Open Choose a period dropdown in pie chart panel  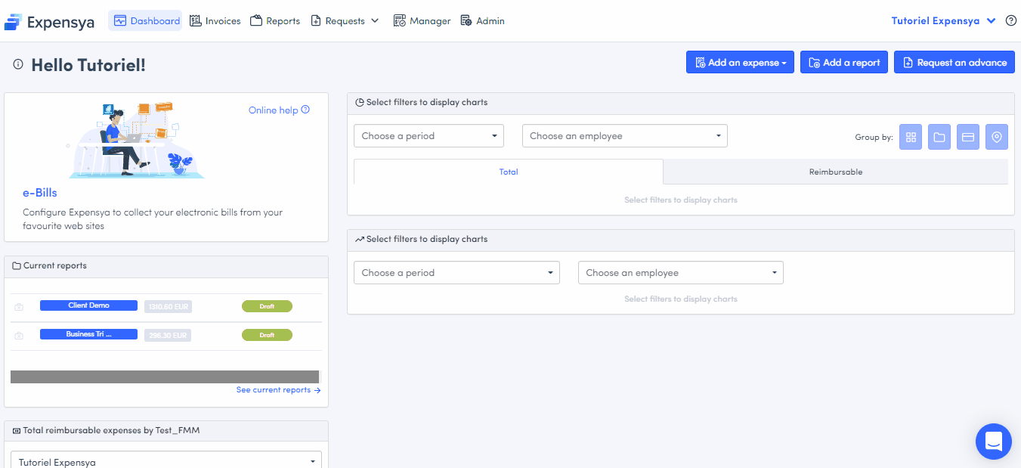[x=429, y=136]
